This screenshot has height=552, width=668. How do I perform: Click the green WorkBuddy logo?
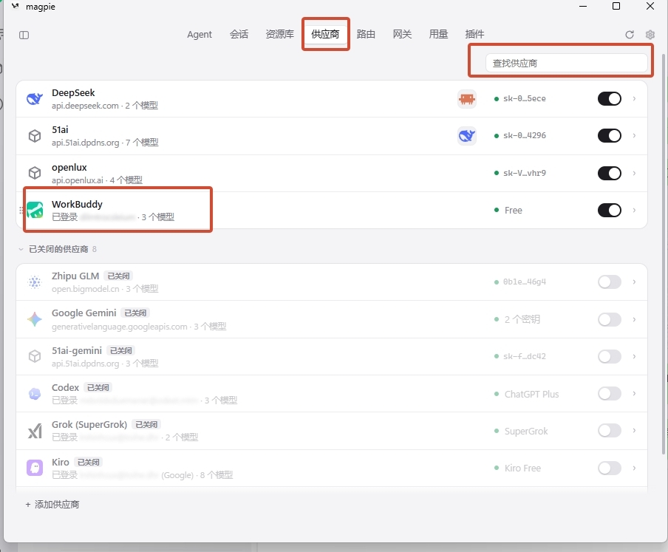pos(35,210)
